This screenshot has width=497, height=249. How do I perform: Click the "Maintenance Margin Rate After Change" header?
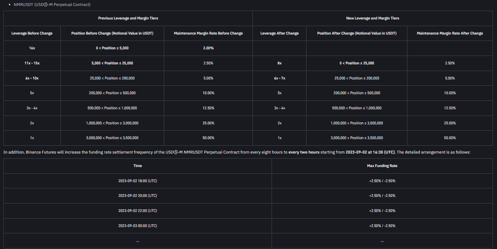point(450,33)
